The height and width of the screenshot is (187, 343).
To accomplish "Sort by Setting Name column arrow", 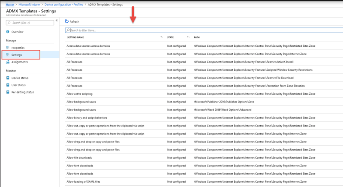I will tap(161, 37).
